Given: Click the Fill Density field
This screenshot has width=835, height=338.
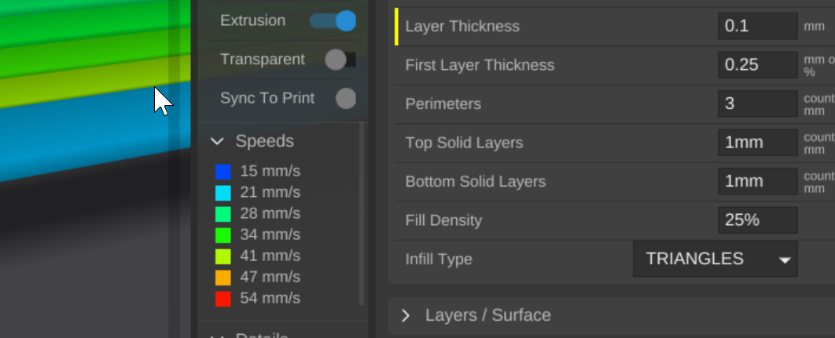Looking at the screenshot, I should point(757,220).
